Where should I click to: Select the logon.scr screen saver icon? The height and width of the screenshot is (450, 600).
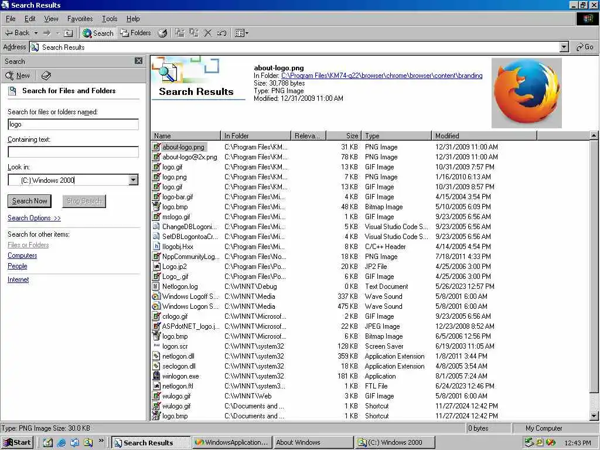[156, 346]
